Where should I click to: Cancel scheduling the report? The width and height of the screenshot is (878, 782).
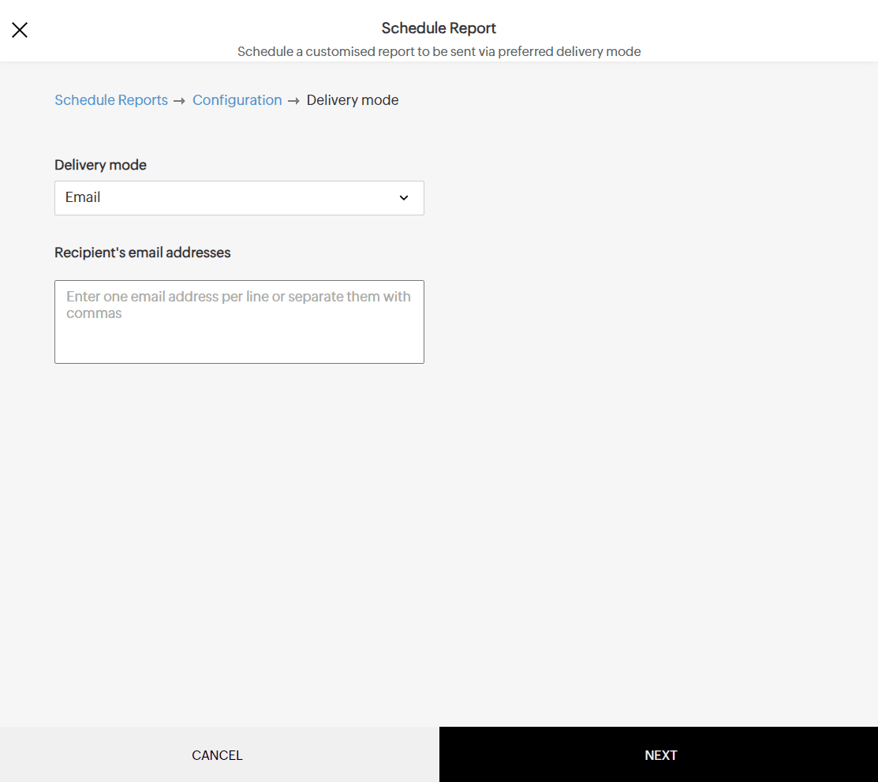click(x=219, y=754)
